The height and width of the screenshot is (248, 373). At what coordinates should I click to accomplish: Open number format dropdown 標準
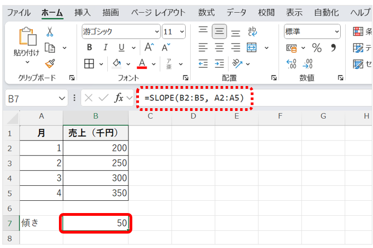337,31
